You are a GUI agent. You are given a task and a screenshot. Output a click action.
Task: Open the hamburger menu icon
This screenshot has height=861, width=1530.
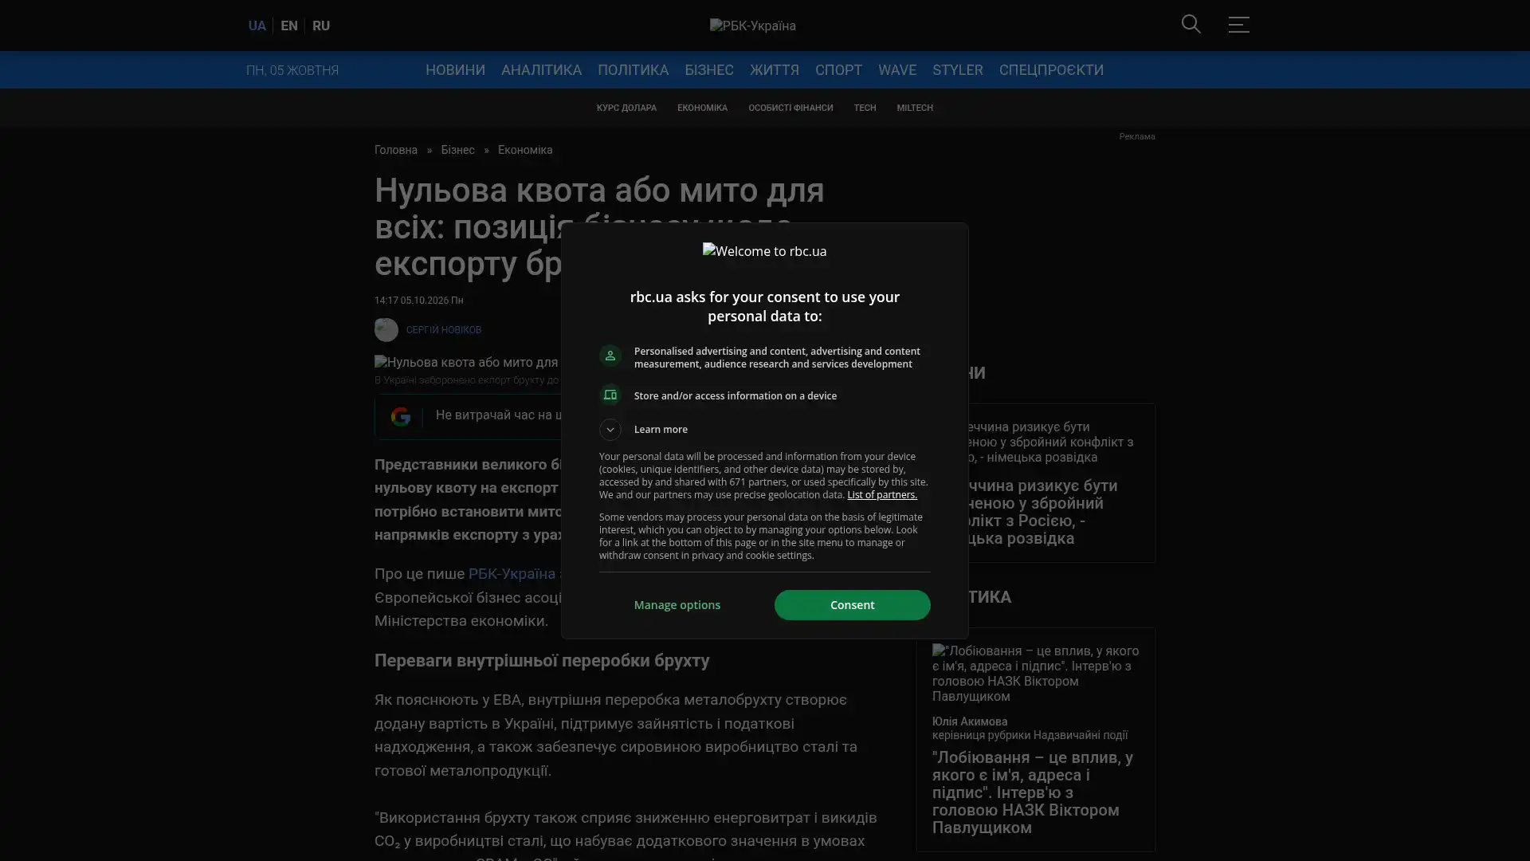coord(1238,25)
